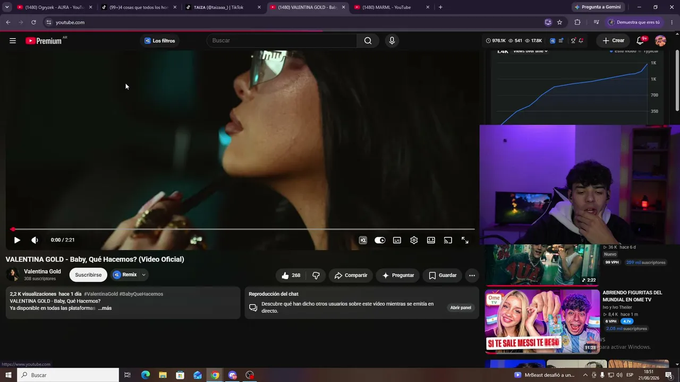
Task: Show hidden system tray icons chevron
Action: pyautogui.click(x=585, y=375)
